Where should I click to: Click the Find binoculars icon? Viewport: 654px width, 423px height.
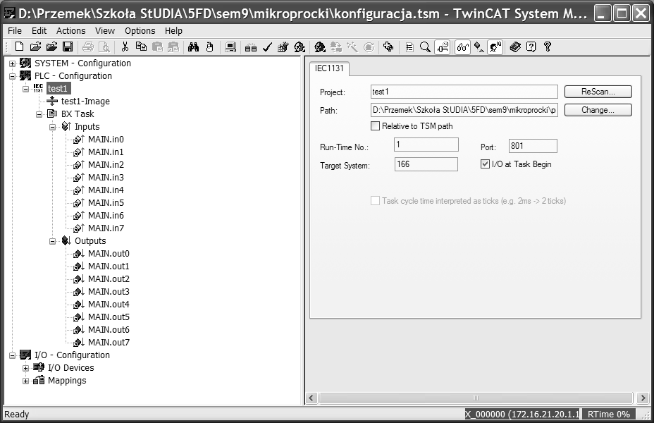193,47
